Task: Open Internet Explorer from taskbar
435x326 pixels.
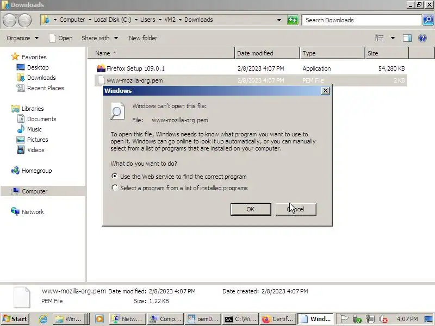Action: pos(43,319)
